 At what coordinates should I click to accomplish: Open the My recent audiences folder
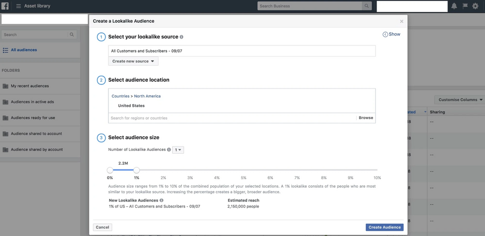click(x=29, y=86)
